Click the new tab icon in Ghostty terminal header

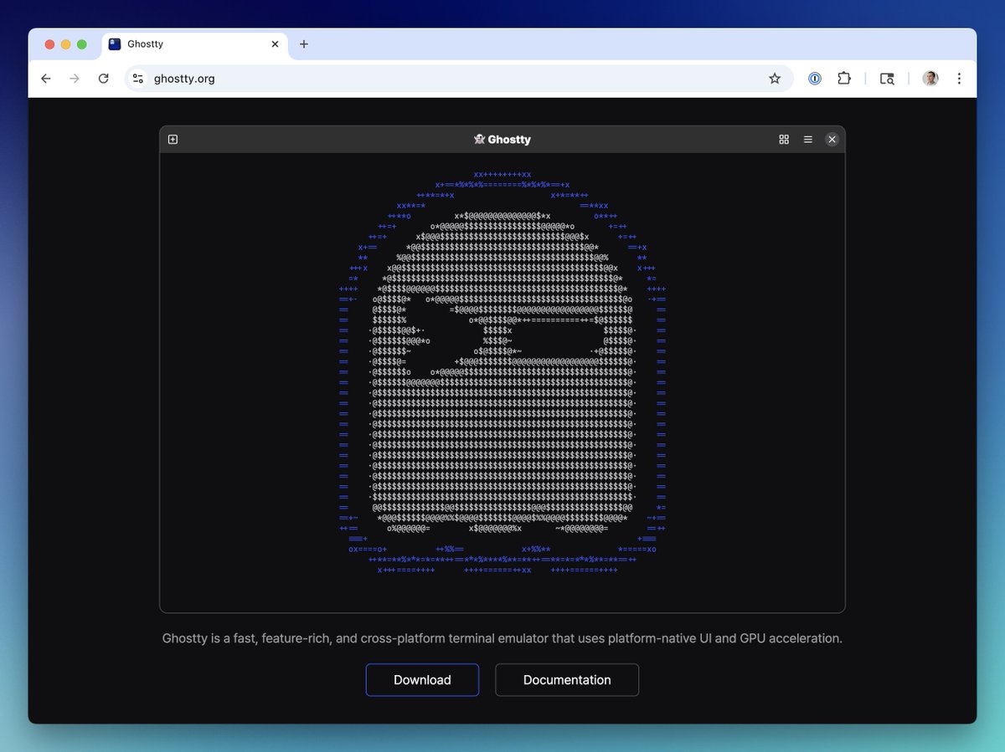click(x=173, y=140)
